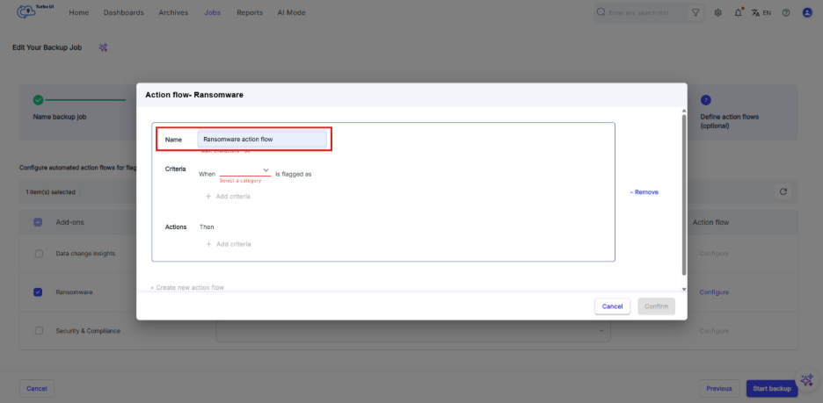Viewport: 823px width, 403px height.
Task: Click the Remove link for action flow
Action: tap(645, 192)
